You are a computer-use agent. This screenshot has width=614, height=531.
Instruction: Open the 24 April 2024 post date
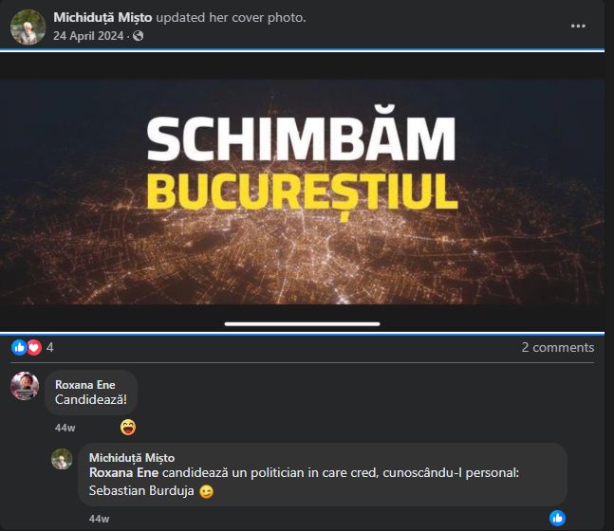click(88, 36)
